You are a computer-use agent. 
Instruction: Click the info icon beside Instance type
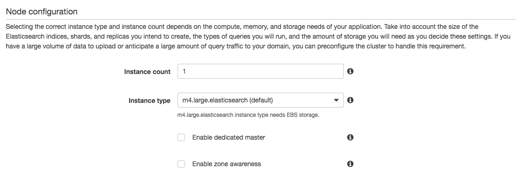coord(350,100)
